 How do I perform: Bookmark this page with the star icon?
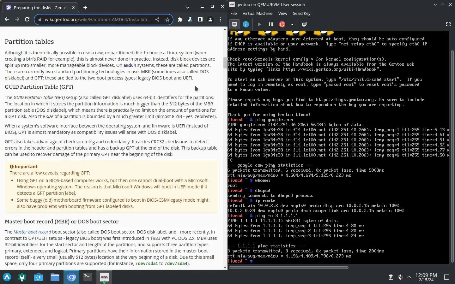pos(167,20)
